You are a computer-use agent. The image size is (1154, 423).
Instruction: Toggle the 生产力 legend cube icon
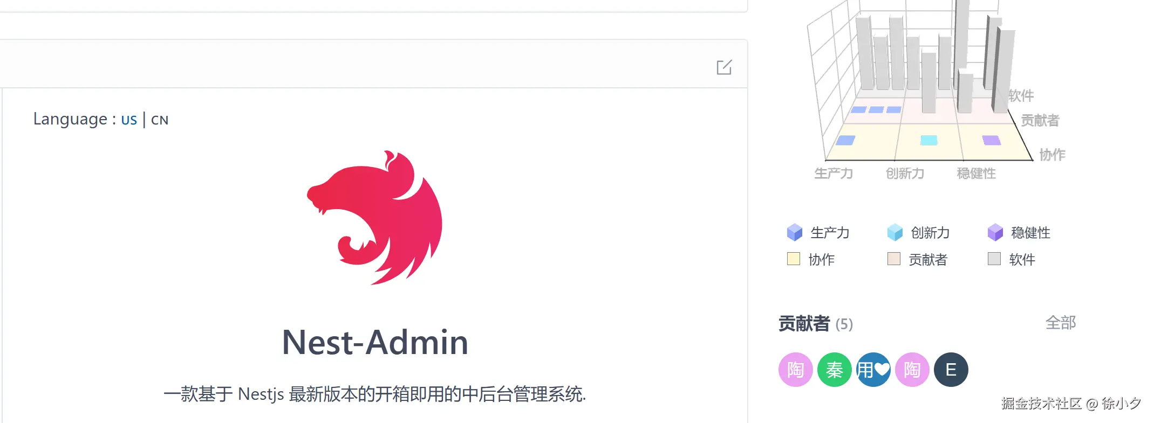click(x=794, y=232)
